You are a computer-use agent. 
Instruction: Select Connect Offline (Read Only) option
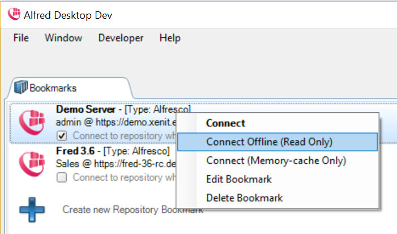pyautogui.click(x=269, y=142)
